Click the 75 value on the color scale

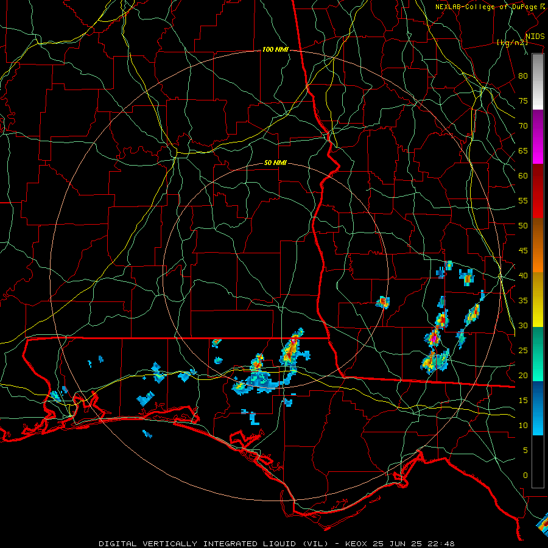[x=523, y=101]
